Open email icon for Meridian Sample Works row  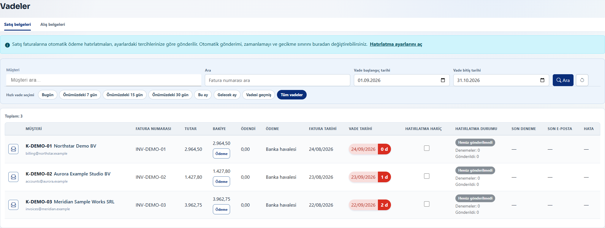tap(13, 205)
